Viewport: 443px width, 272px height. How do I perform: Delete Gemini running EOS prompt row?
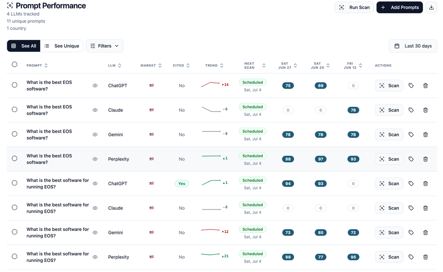[425, 233]
